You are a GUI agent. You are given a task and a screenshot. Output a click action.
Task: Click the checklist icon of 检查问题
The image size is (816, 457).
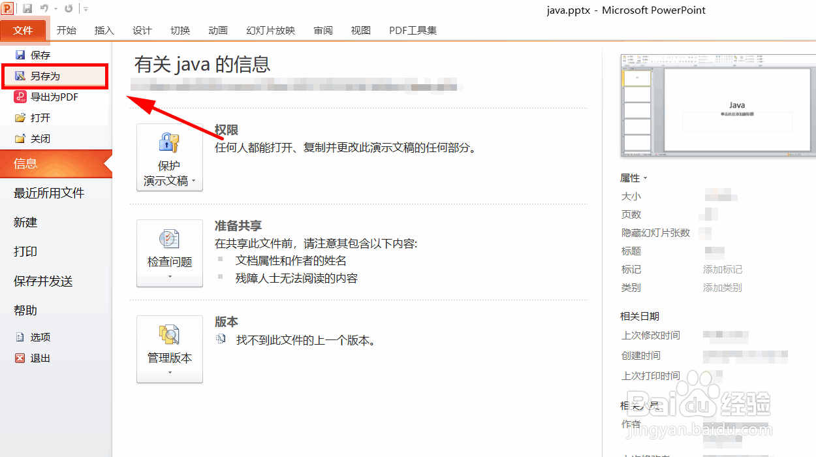169,239
